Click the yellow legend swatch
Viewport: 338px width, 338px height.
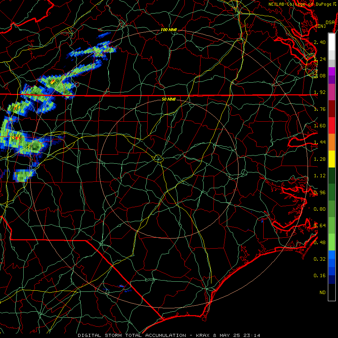point(332,159)
